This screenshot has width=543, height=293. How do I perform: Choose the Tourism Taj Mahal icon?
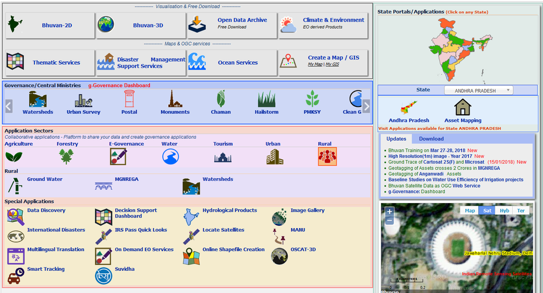(223, 158)
